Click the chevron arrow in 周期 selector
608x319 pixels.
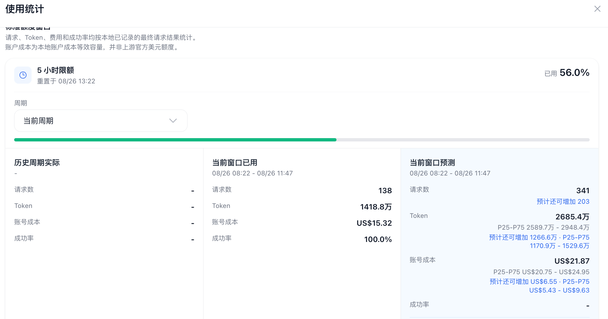pos(173,121)
